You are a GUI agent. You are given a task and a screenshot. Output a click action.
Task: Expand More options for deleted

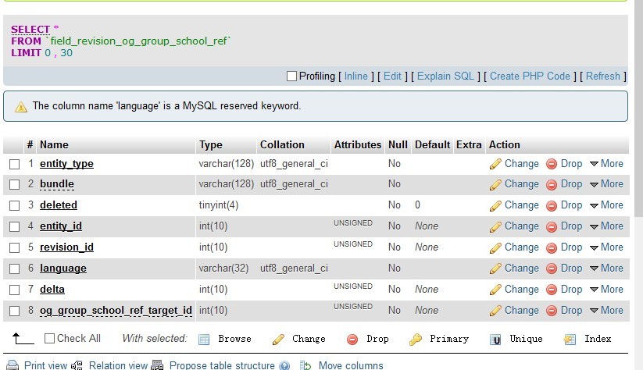[x=606, y=205]
